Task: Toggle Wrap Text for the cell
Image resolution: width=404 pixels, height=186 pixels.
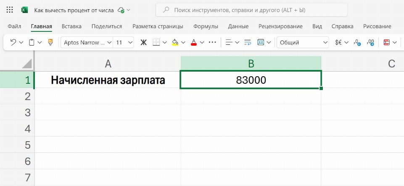Action: click(247, 42)
